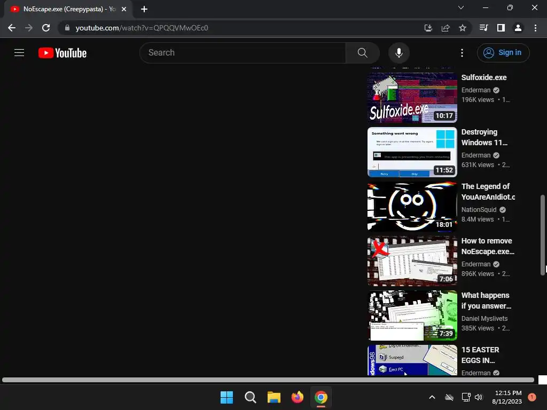Start voice search with the microphone
Viewport: 547px width, 410px height.
tap(398, 53)
